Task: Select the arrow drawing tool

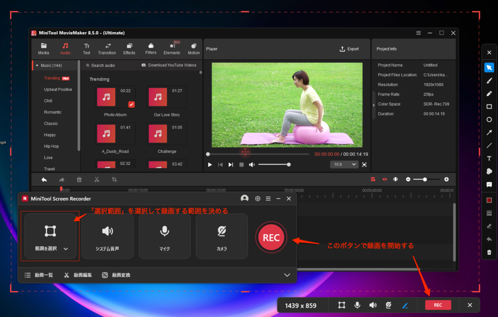Action: coord(489,133)
